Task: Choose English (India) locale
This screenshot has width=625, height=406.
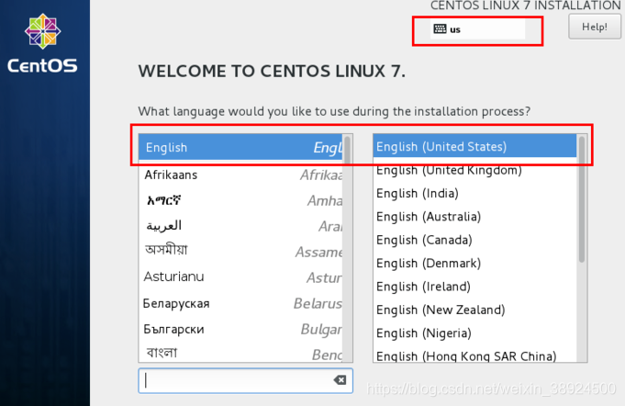Action: (x=474, y=193)
